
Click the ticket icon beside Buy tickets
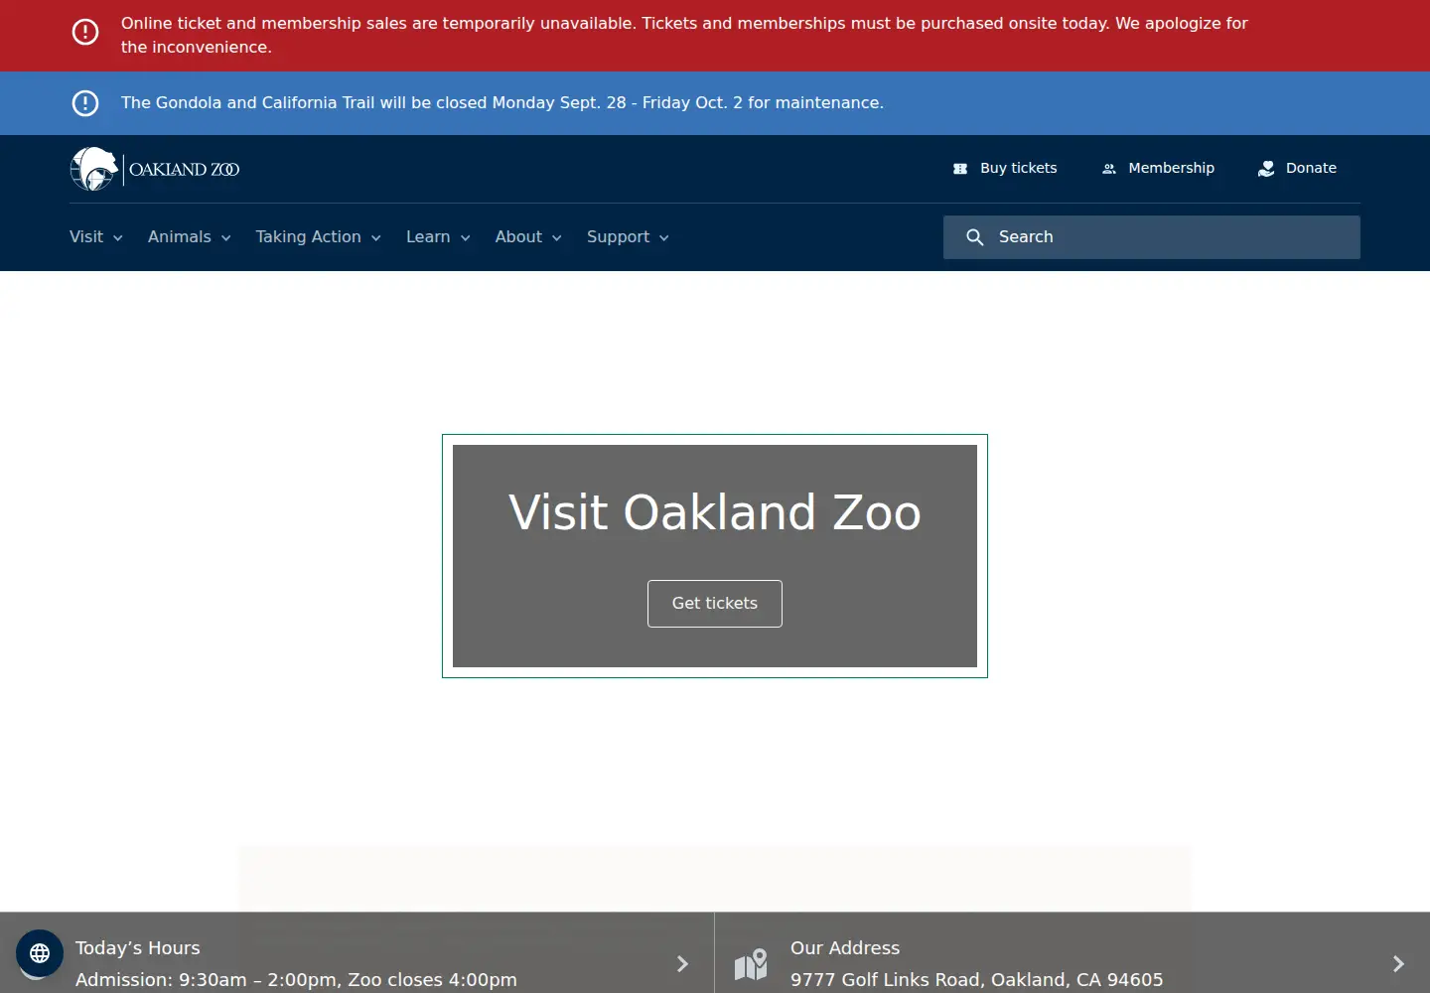pos(960,169)
